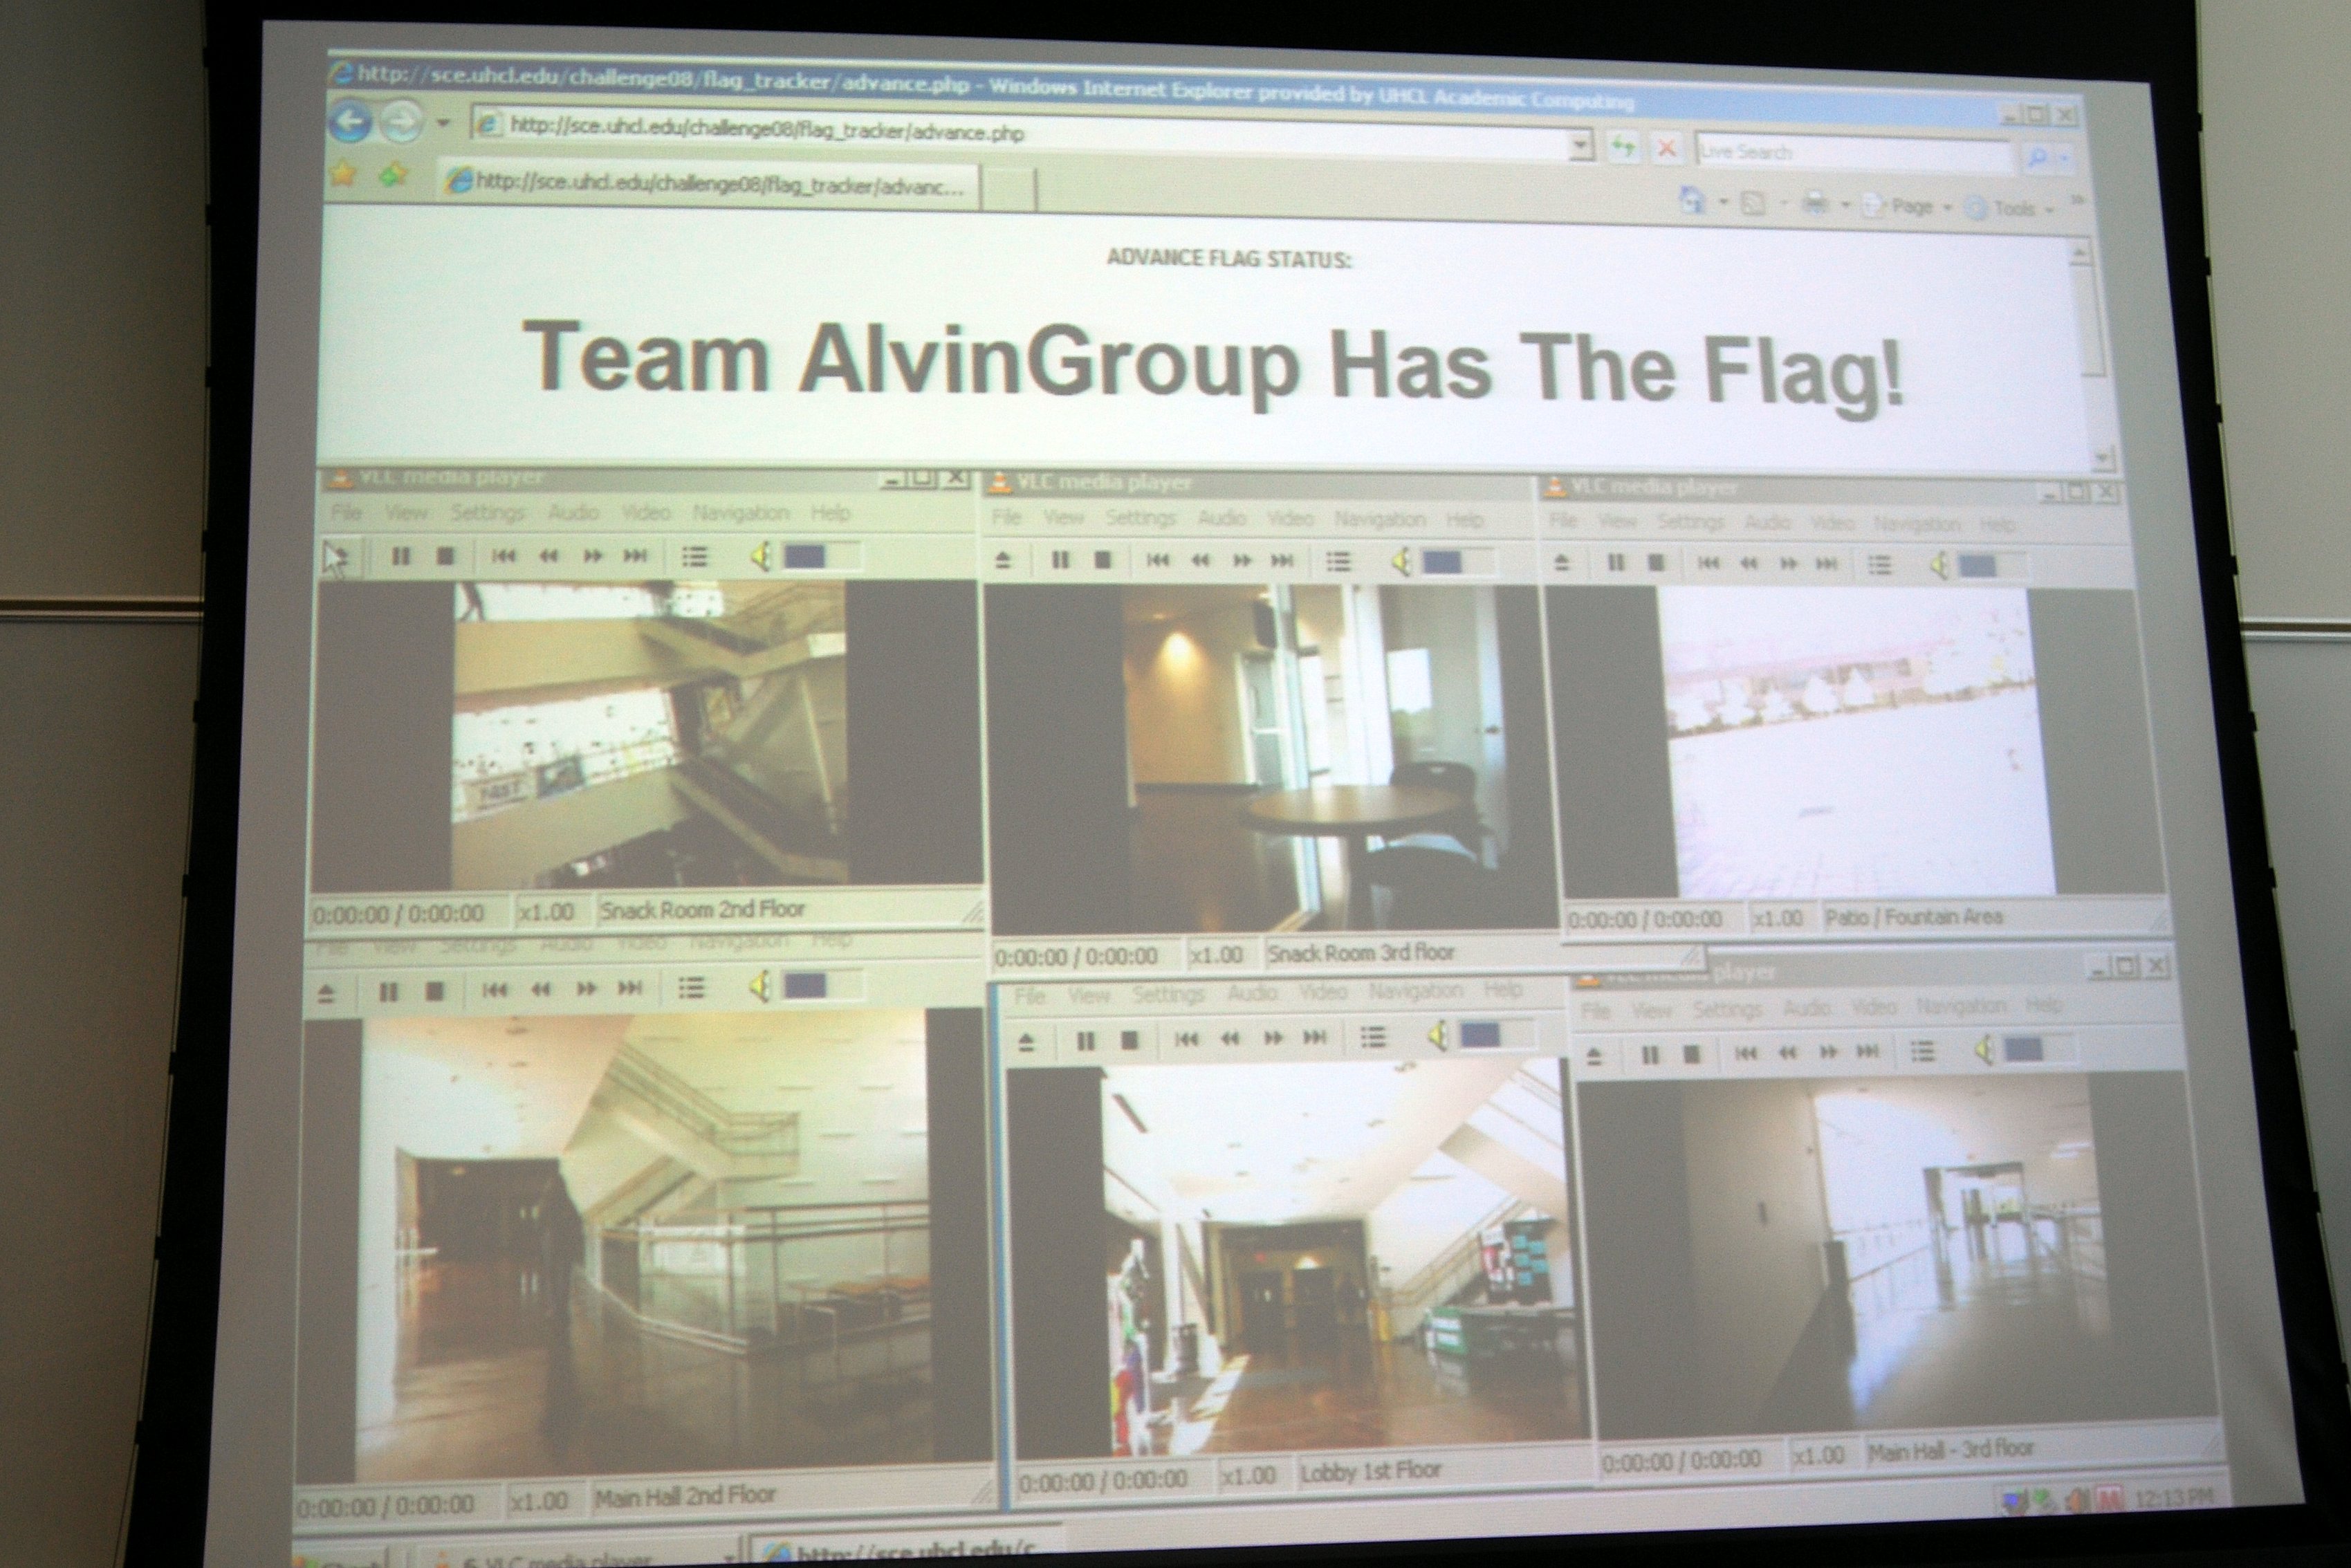Click Fast Forward in Snack Room 3rd floor player

(1241, 561)
